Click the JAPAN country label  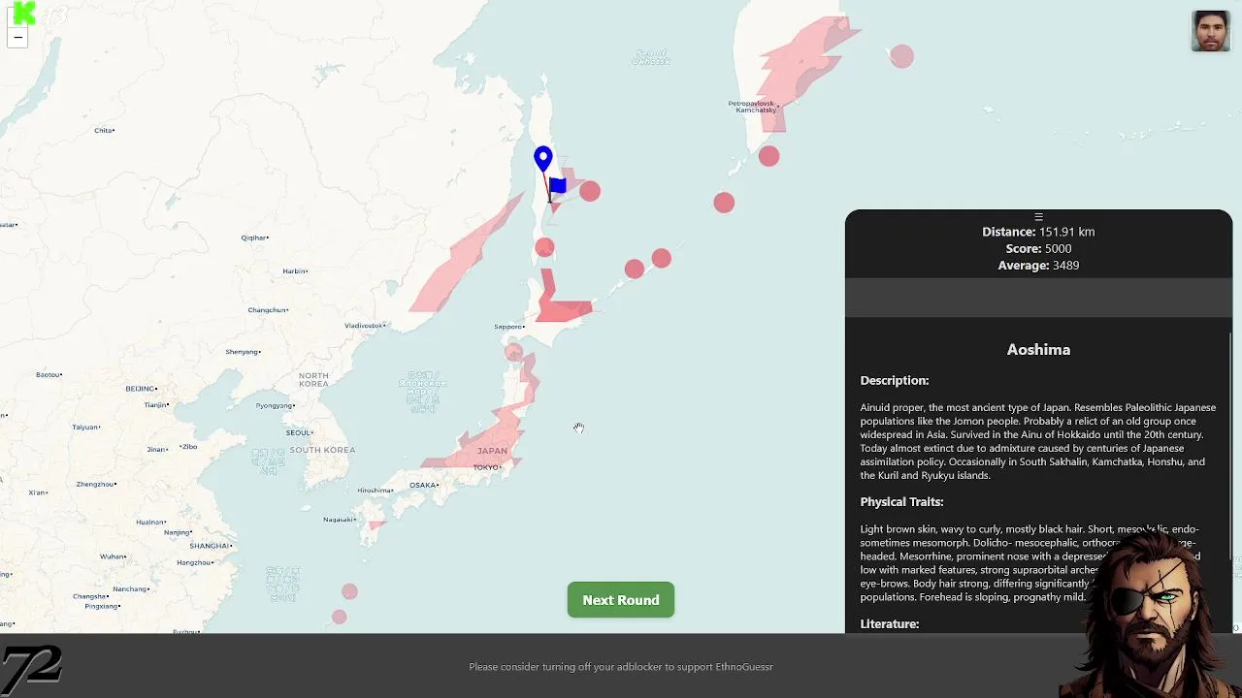[x=492, y=451]
